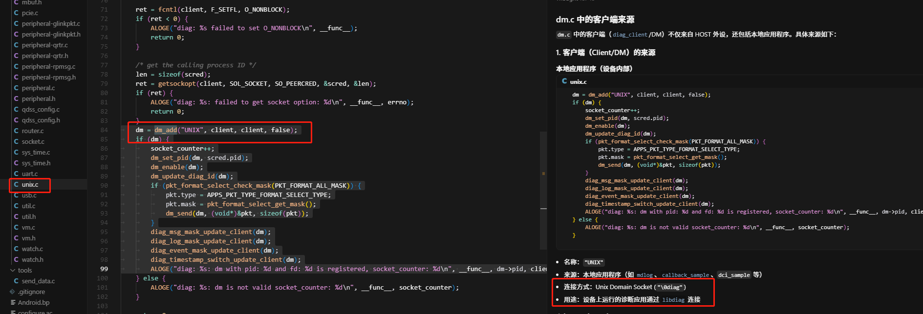
Task: Open usb.c file
Action: point(29,195)
